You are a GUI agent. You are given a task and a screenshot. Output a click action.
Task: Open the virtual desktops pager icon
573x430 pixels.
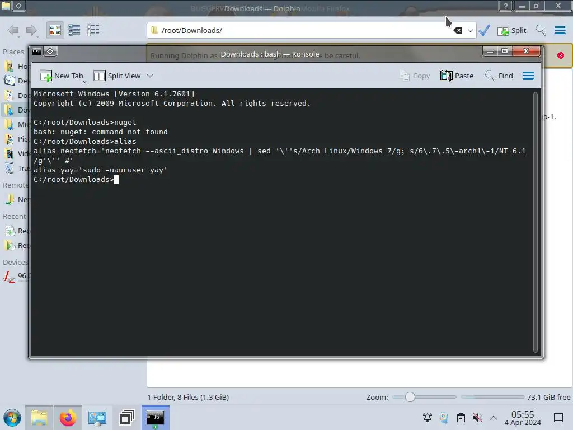point(126,418)
